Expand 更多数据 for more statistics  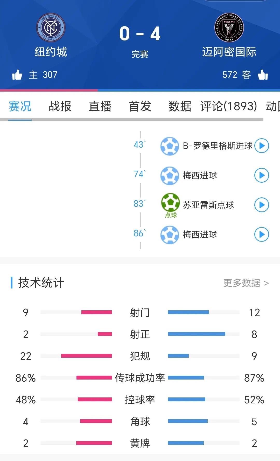246,283
